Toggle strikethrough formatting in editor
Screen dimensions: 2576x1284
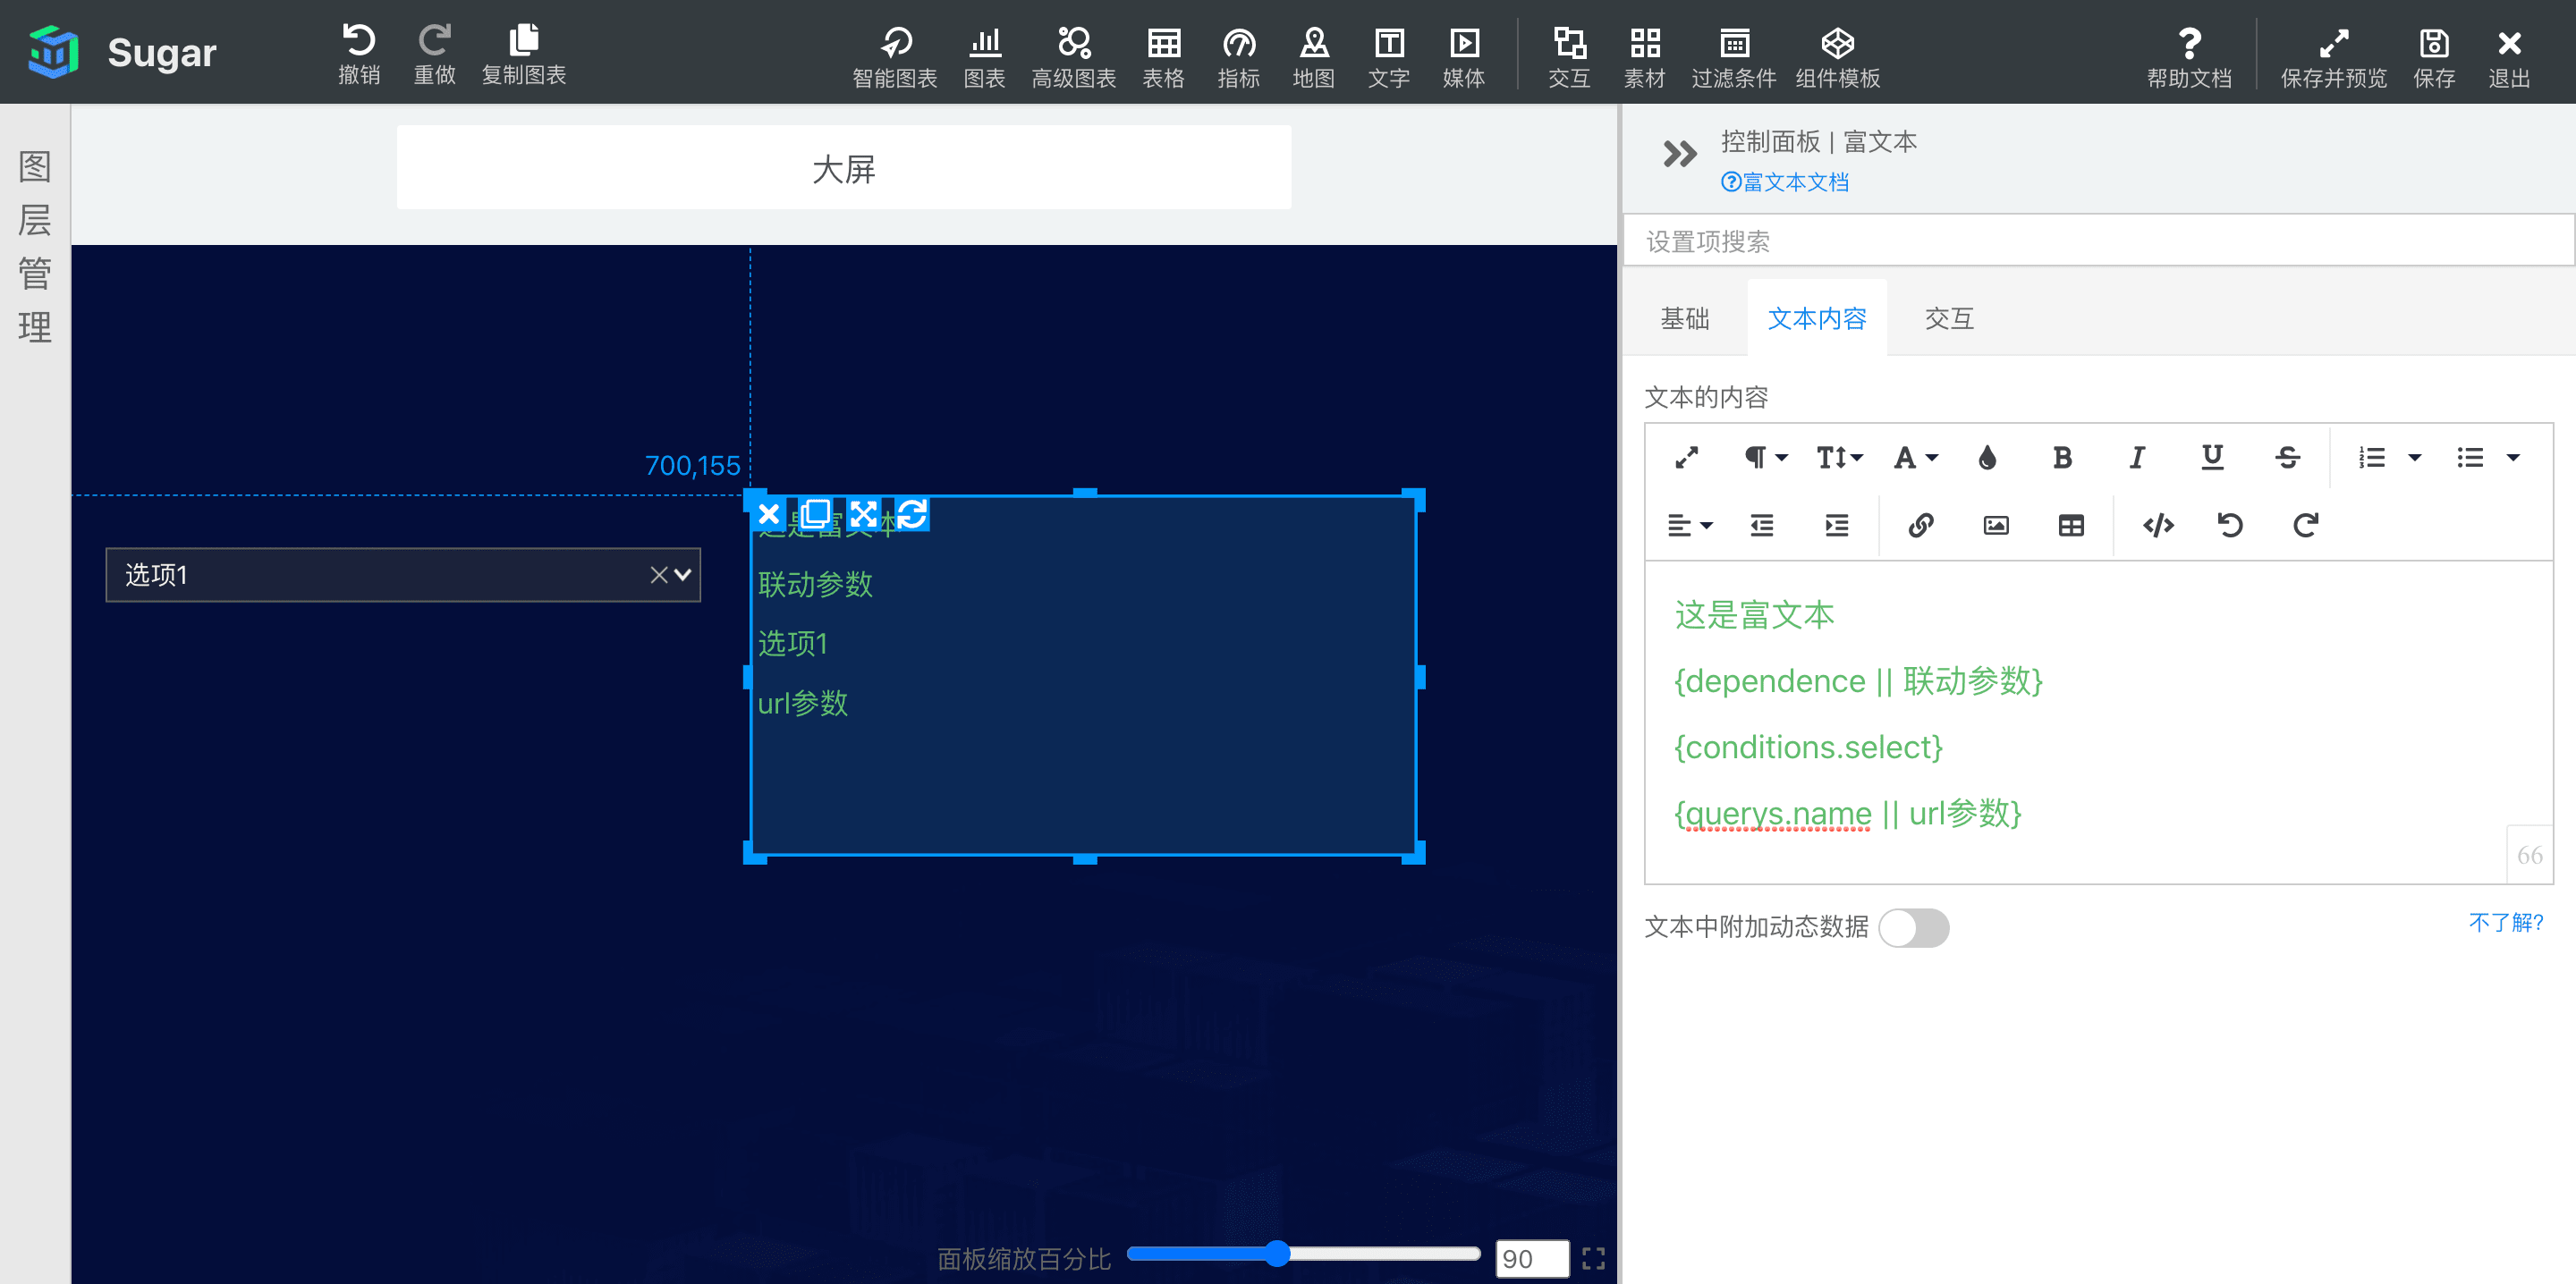coord(2287,457)
